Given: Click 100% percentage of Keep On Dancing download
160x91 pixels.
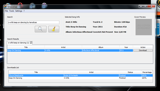Looking at the screenshot, I should [x=147, y=78].
